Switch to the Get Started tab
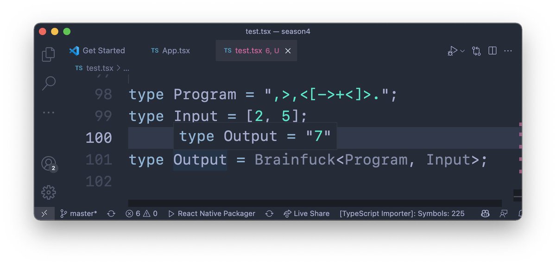This screenshot has height=265, width=556. 97,51
